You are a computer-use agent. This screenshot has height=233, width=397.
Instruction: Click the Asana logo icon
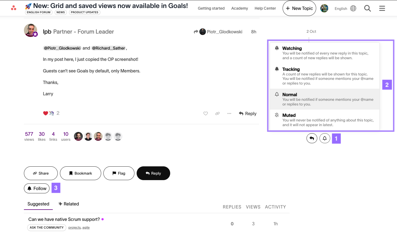(x=13, y=8)
